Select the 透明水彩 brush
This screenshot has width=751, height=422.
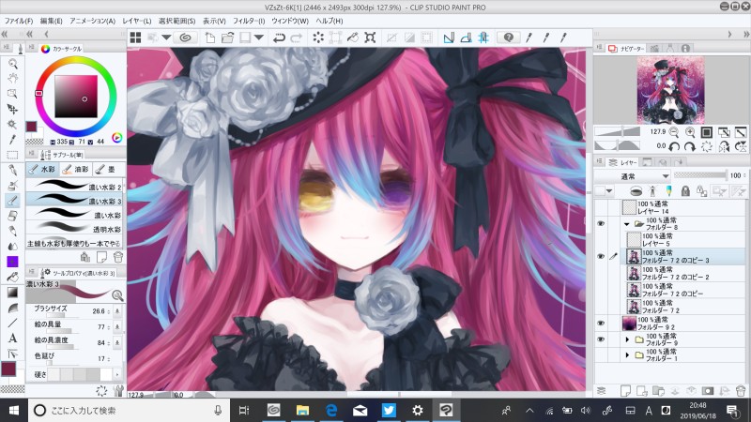pos(74,228)
